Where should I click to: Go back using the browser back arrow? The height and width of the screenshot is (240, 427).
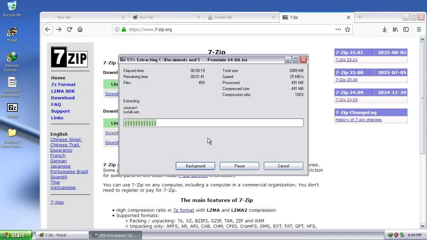click(x=48, y=29)
